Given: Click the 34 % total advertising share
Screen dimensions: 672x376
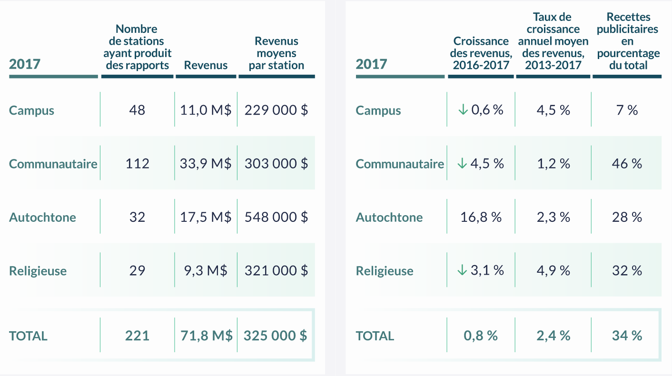Looking at the screenshot, I should (x=627, y=336).
